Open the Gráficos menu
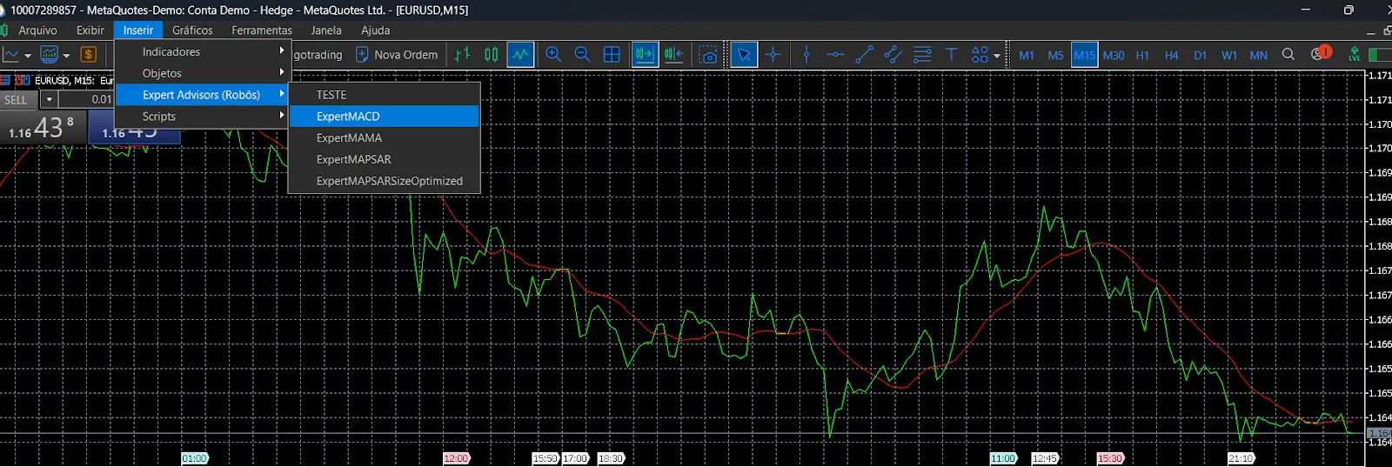The width and height of the screenshot is (1392, 467). click(x=192, y=30)
